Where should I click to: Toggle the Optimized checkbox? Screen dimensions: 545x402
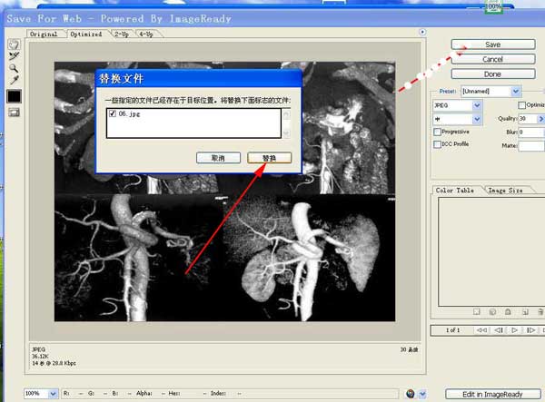(x=521, y=105)
